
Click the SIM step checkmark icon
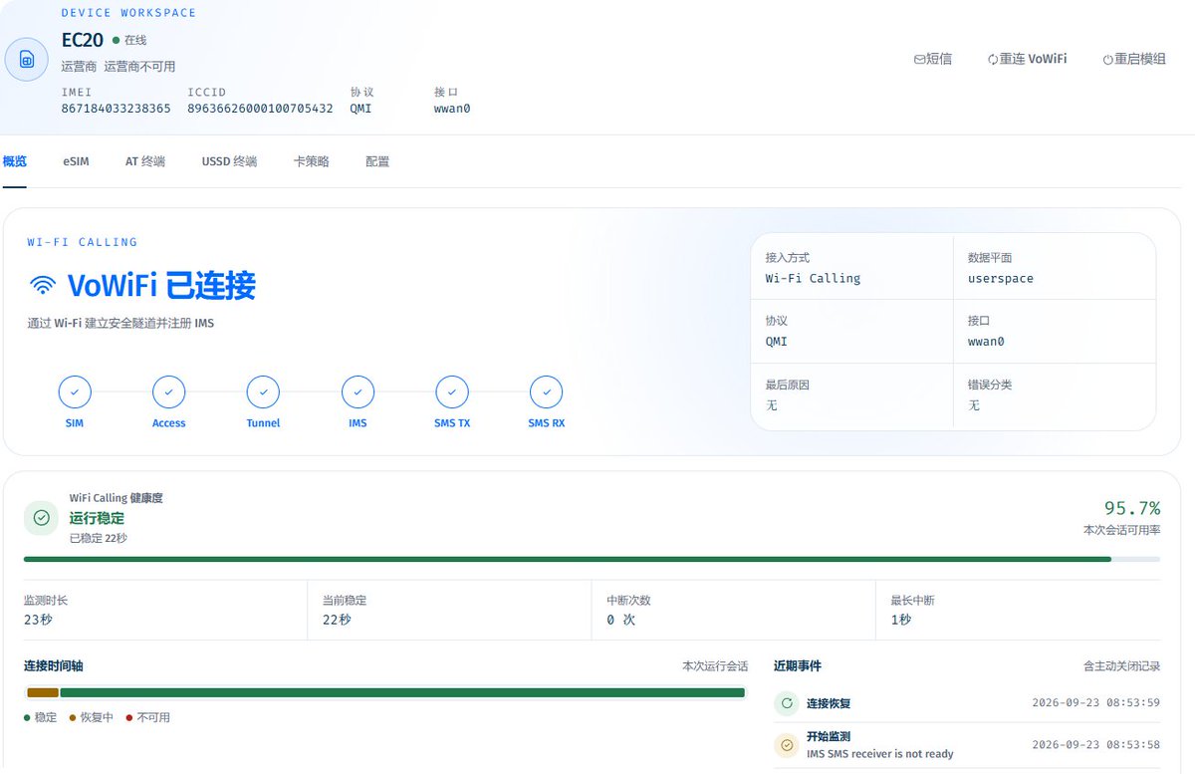pyautogui.click(x=75, y=392)
